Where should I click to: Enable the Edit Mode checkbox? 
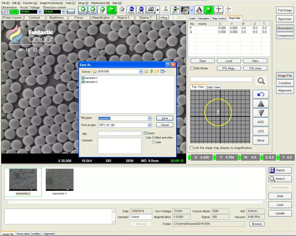coord(192,68)
